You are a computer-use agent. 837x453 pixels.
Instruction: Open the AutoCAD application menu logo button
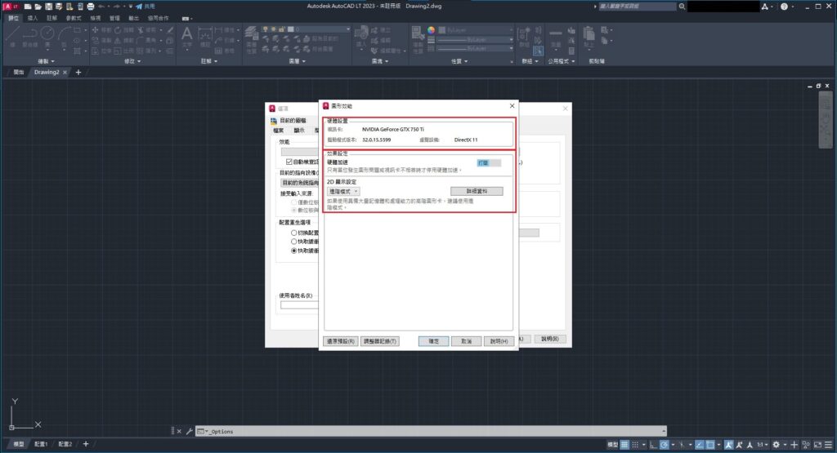pyautogui.click(x=7, y=6)
